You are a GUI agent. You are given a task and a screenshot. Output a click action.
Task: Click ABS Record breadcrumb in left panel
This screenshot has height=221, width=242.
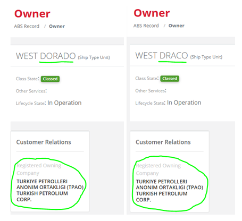coord(27,26)
